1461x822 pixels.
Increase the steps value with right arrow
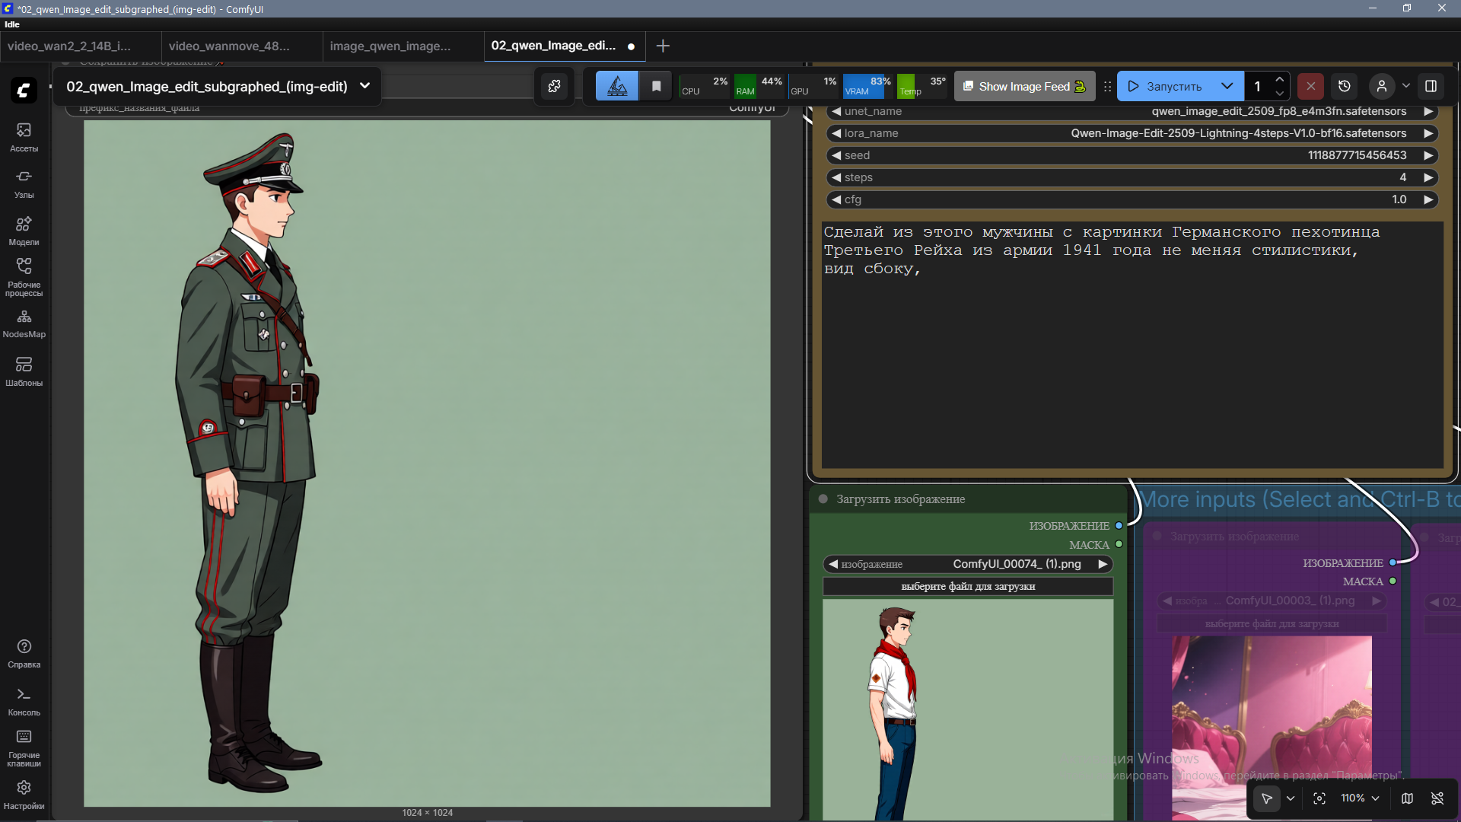[x=1428, y=177]
